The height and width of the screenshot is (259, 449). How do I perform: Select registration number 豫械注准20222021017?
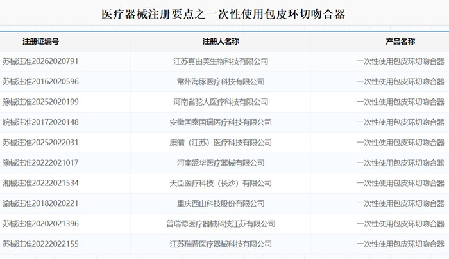coord(40,163)
